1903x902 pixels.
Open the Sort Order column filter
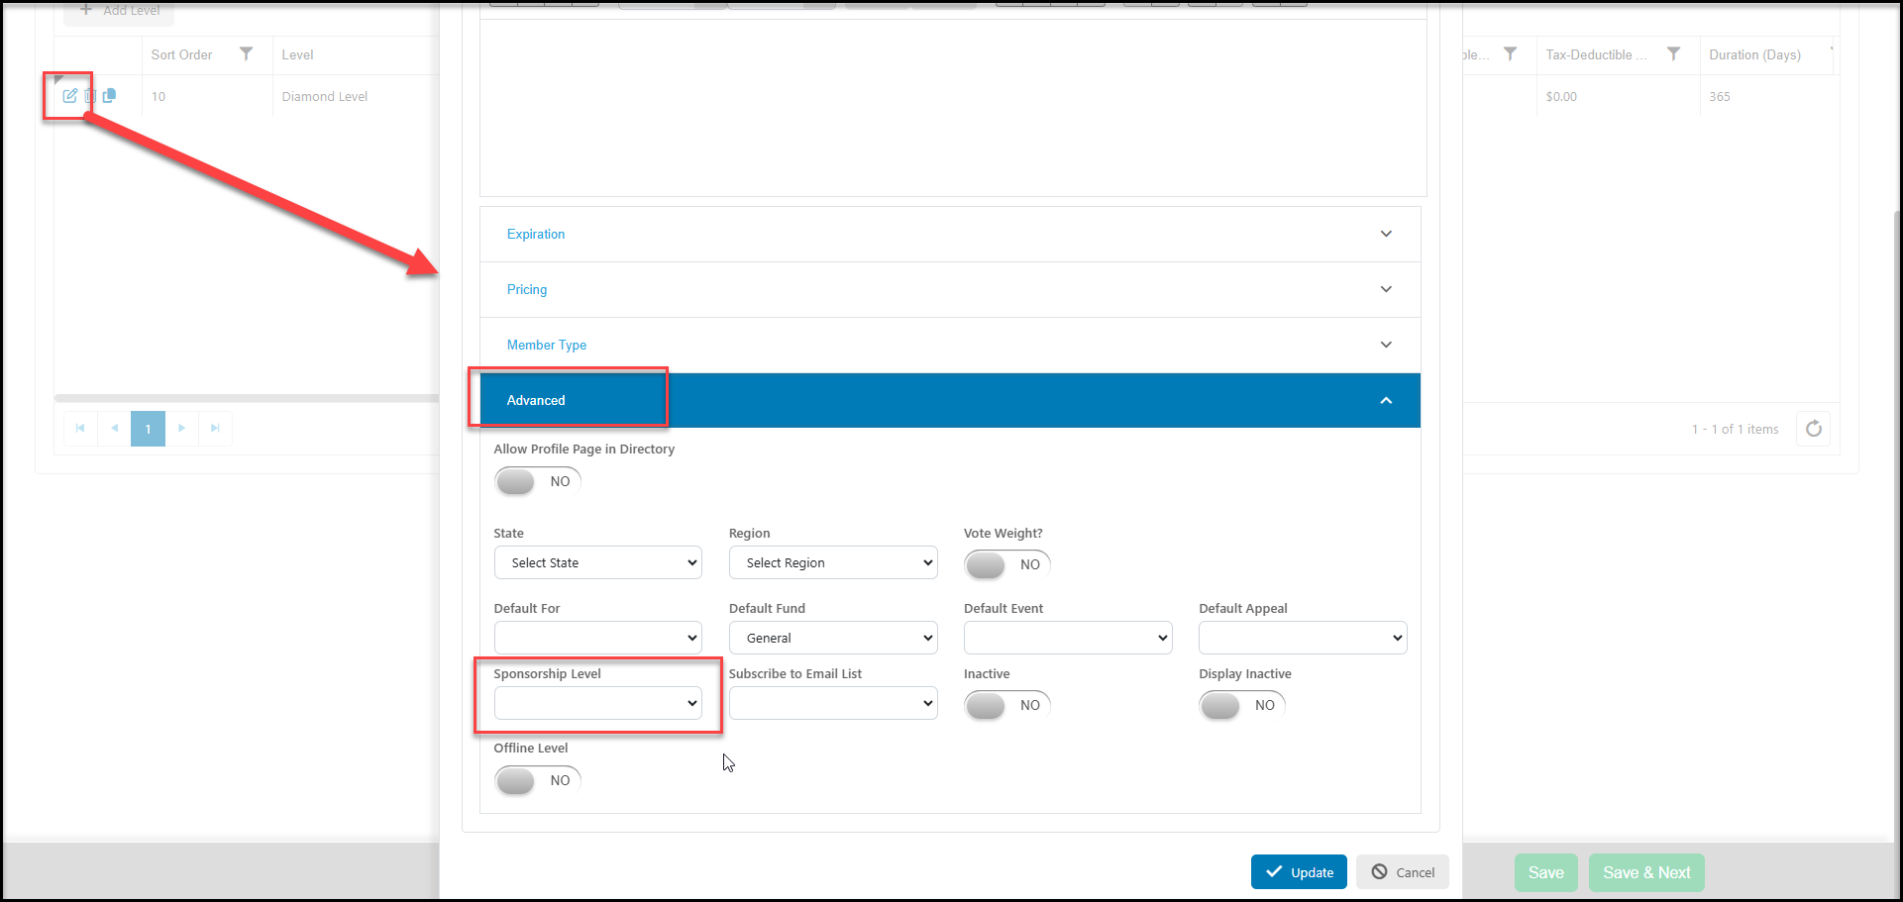pyautogui.click(x=246, y=54)
